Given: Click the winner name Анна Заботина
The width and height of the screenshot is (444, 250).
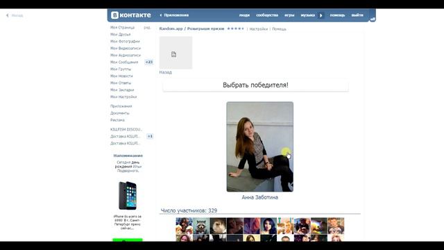Looking at the screenshot, I should pyautogui.click(x=260, y=197).
